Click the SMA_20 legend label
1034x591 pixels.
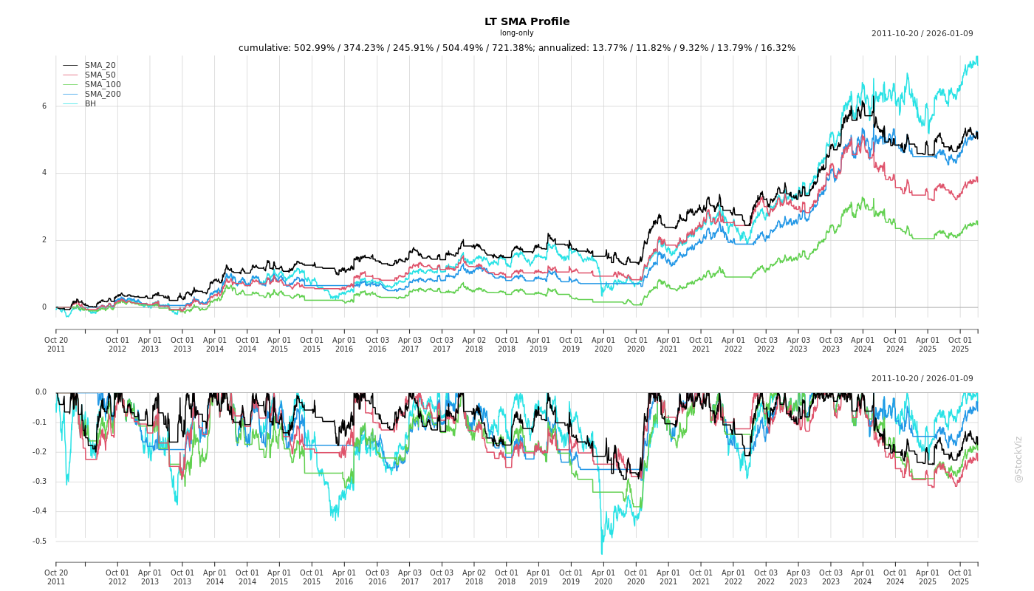tap(100, 66)
